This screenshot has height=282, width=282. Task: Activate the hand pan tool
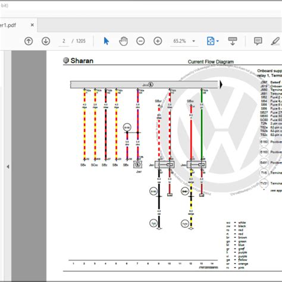click(123, 41)
